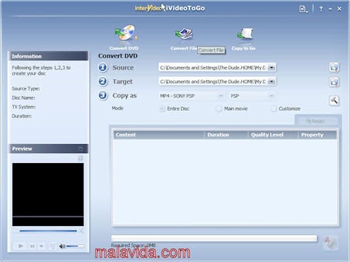Click the Preview panel title
This screenshot has height=262, width=350.
click(x=22, y=149)
